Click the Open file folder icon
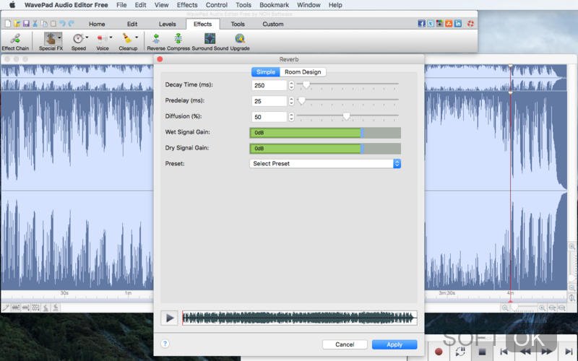 pos(17,24)
